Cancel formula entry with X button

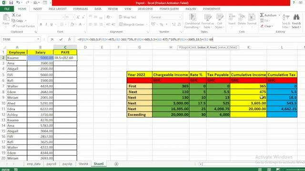pos(52,39)
